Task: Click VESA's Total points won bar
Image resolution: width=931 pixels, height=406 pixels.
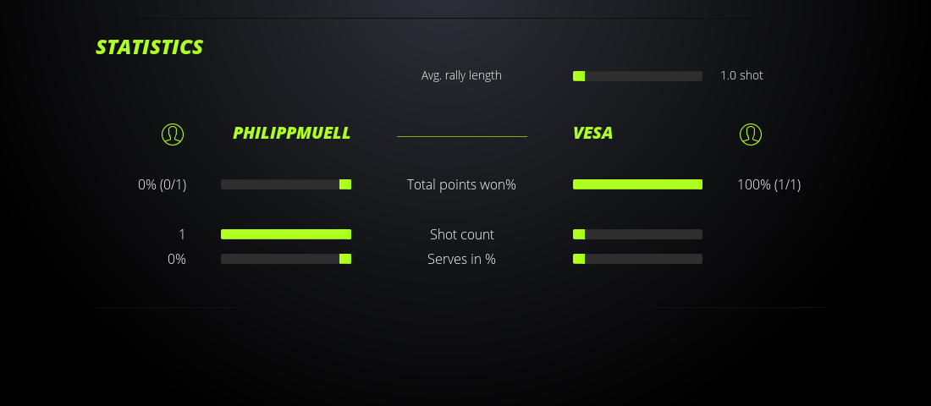Action: point(637,184)
